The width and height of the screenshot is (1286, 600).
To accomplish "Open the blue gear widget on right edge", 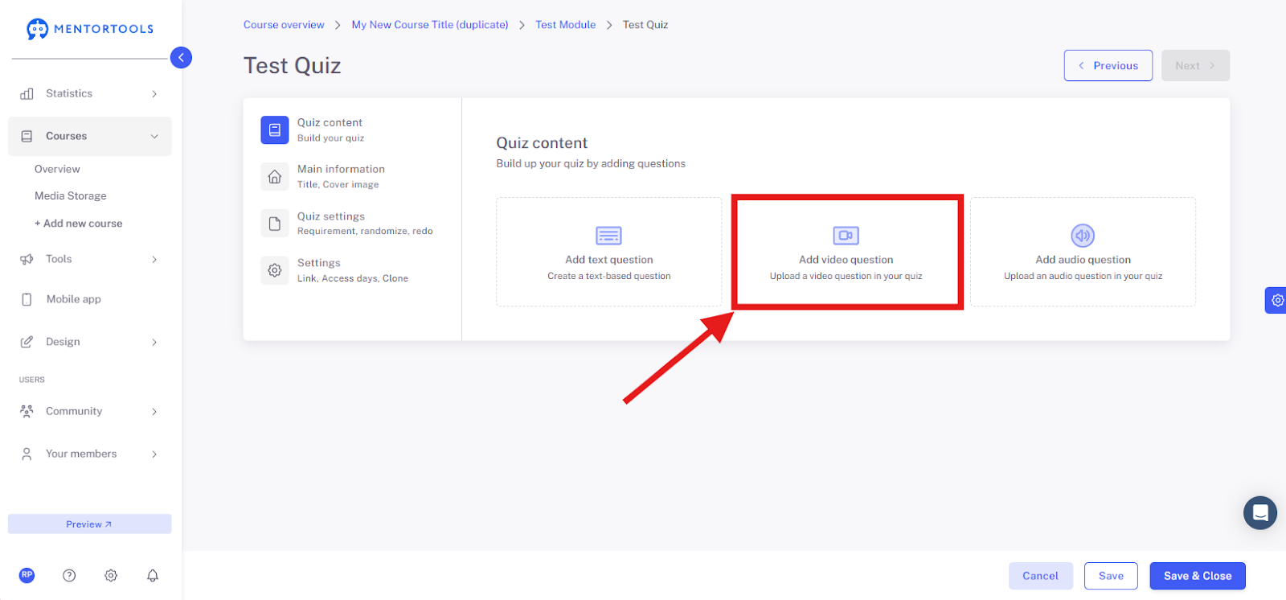I will pos(1276,300).
